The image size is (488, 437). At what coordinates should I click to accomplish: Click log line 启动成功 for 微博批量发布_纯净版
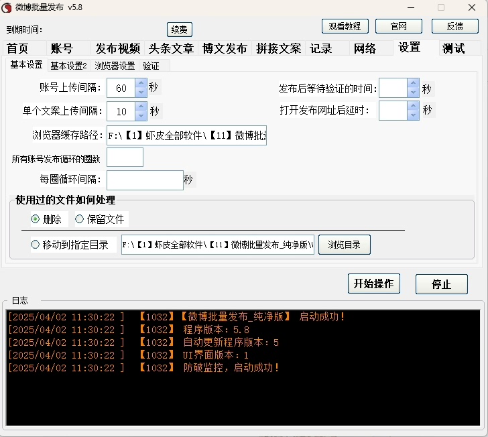(176, 317)
